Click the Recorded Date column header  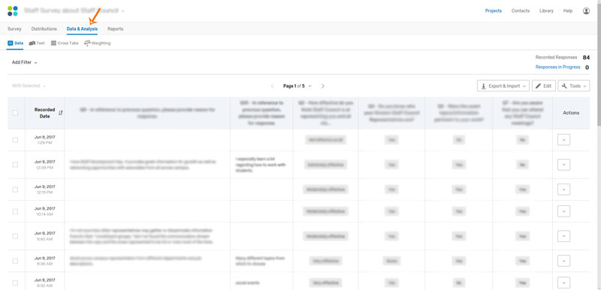tap(45, 112)
